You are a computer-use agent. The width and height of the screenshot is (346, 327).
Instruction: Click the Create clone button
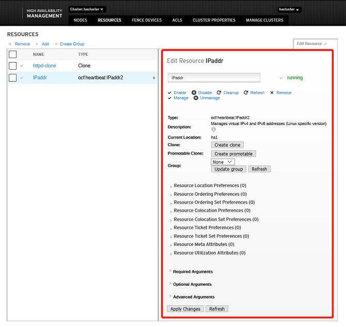(227, 145)
